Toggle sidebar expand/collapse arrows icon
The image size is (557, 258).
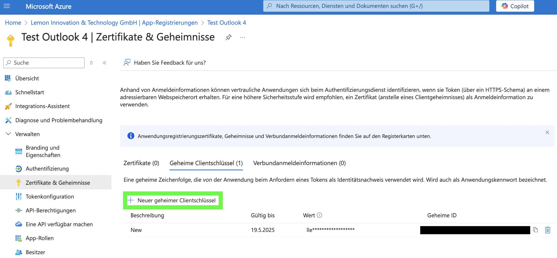(92, 63)
